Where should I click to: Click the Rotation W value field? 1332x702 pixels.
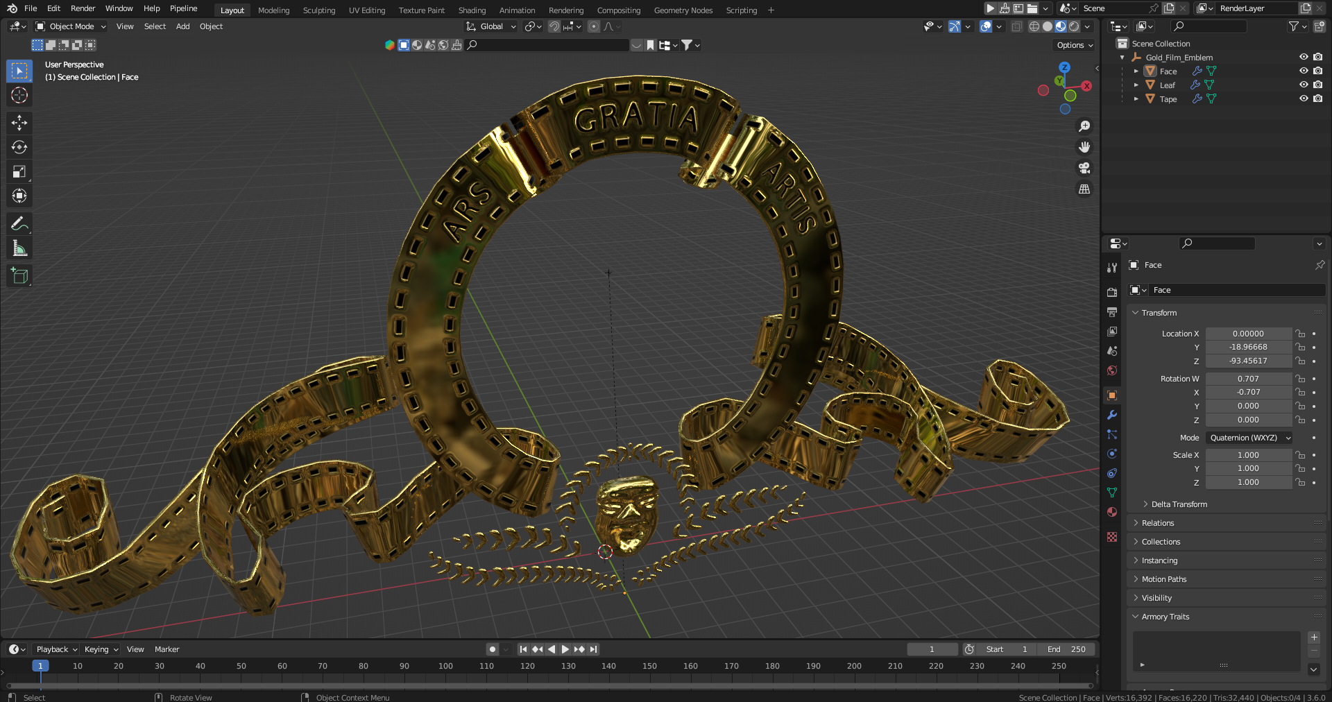point(1248,379)
